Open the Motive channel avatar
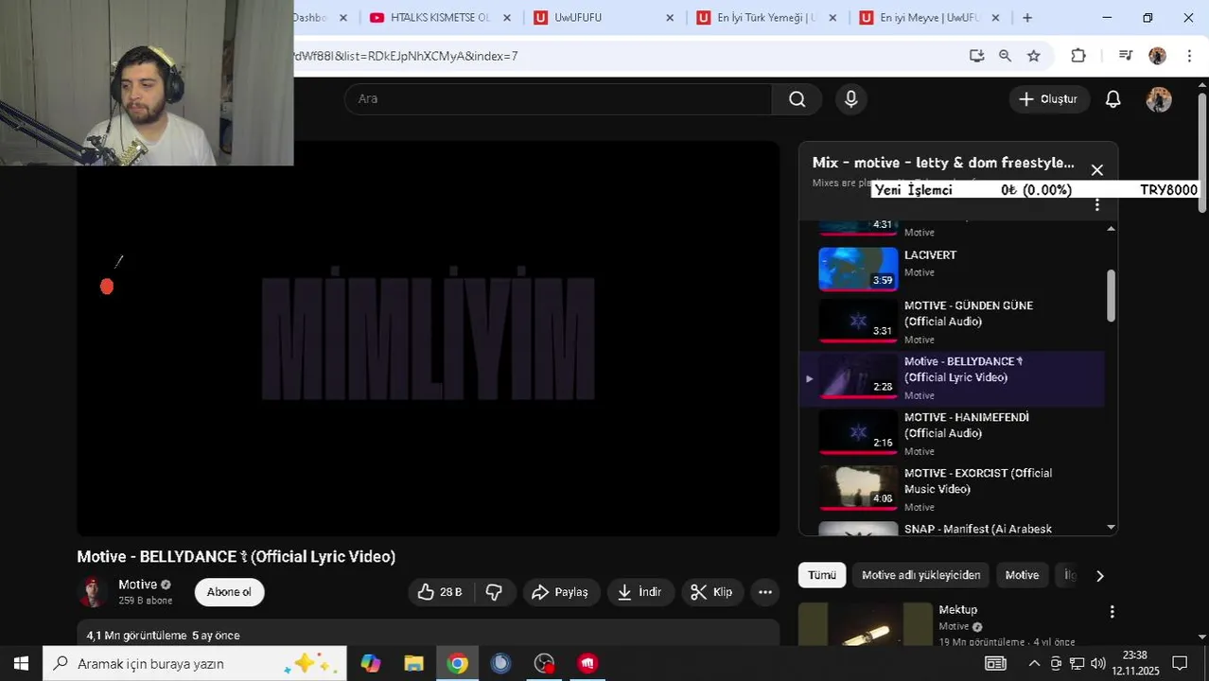This screenshot has width=1209, height=681. [x=93, y=592]
